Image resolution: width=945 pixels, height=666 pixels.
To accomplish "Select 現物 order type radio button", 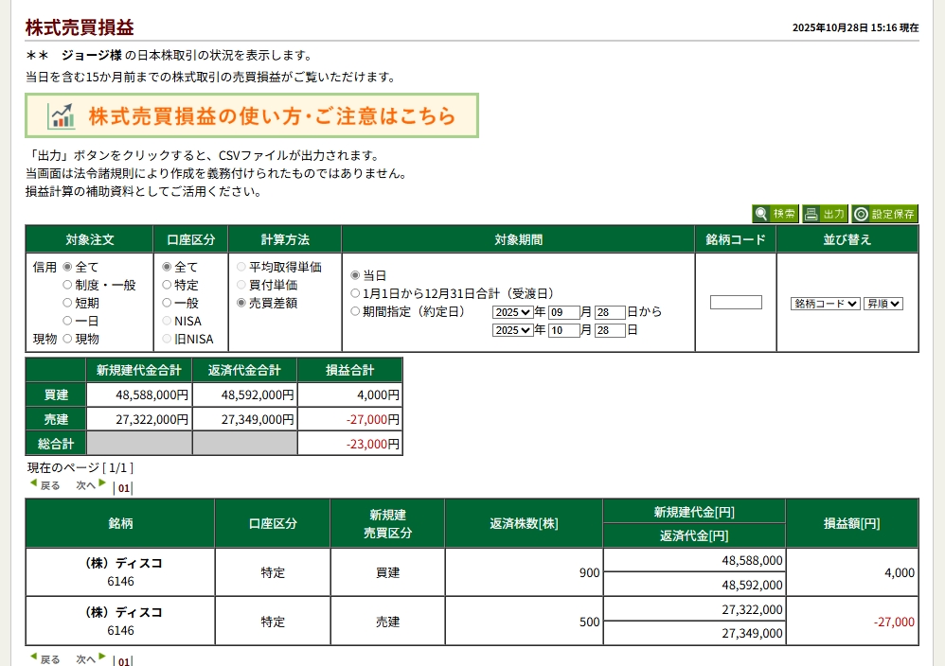I will point(67,339).
